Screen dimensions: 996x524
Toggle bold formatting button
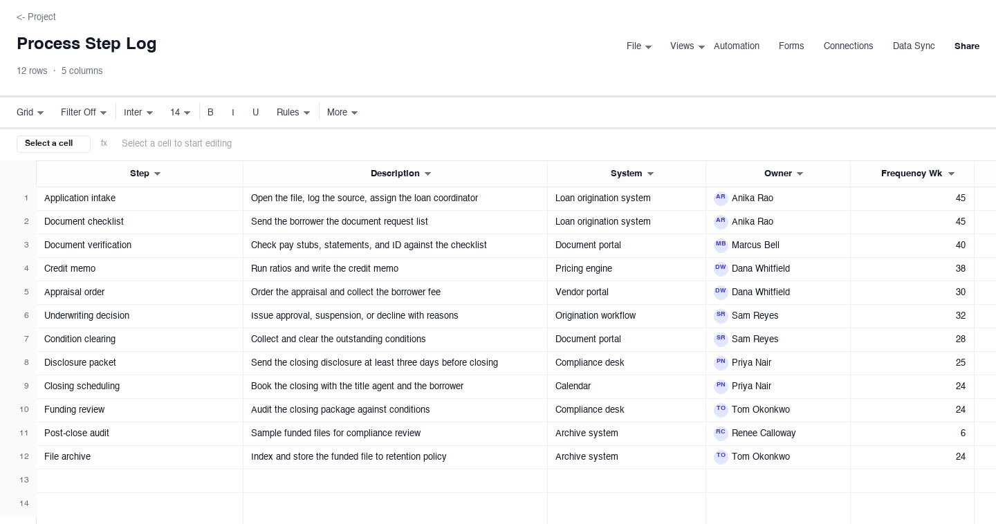[210, 112]
